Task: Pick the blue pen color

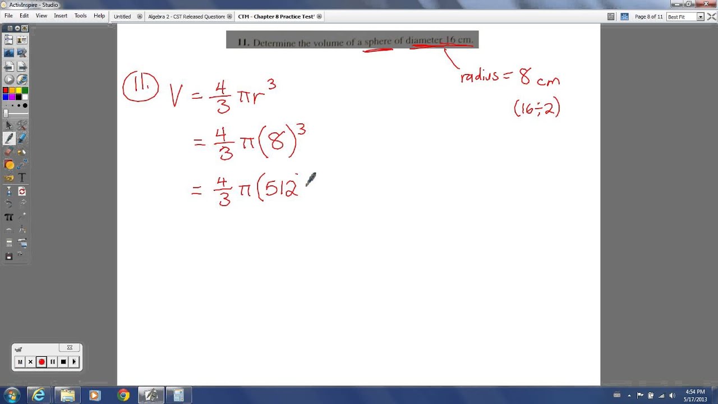Action: point(6,97)
